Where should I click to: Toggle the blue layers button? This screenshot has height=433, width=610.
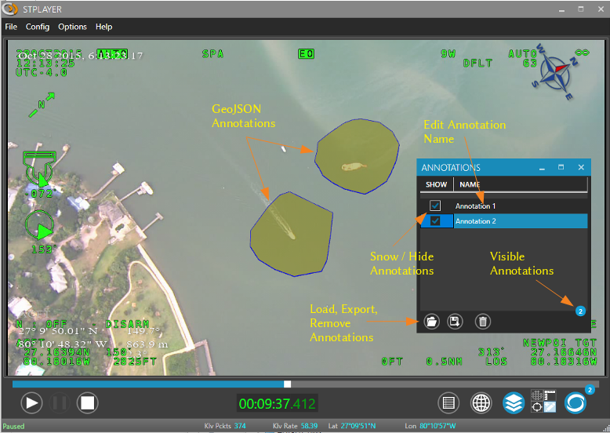(x=513, y=403)
